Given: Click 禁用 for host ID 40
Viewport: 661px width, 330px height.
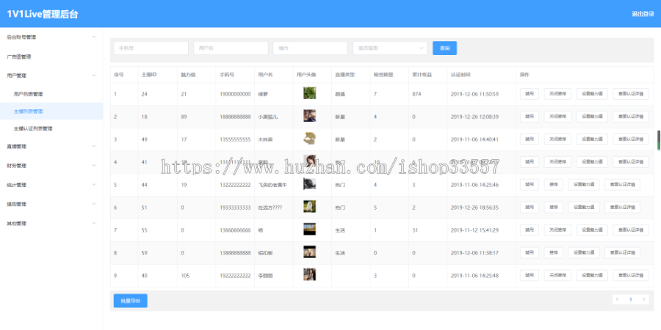Looking at the screenshot, I should (529, 275).
